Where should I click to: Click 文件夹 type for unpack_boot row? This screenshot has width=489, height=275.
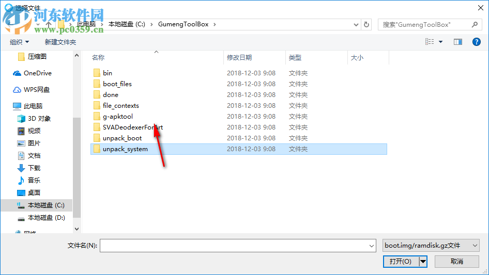298,138
